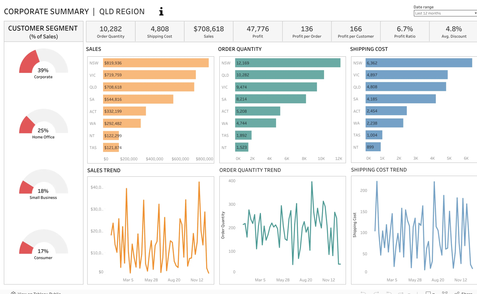Select the TAS order quantity bar 1,892
This screenshot has height=294, width=477.
pyautogui.click(x=243, y=135)
